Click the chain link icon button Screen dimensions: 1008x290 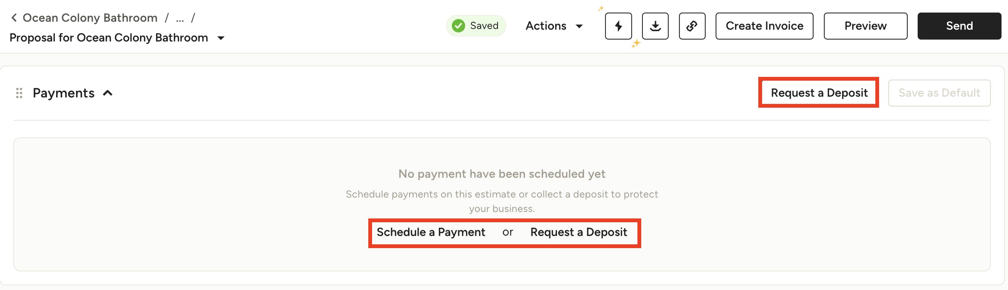coord(692,26)
